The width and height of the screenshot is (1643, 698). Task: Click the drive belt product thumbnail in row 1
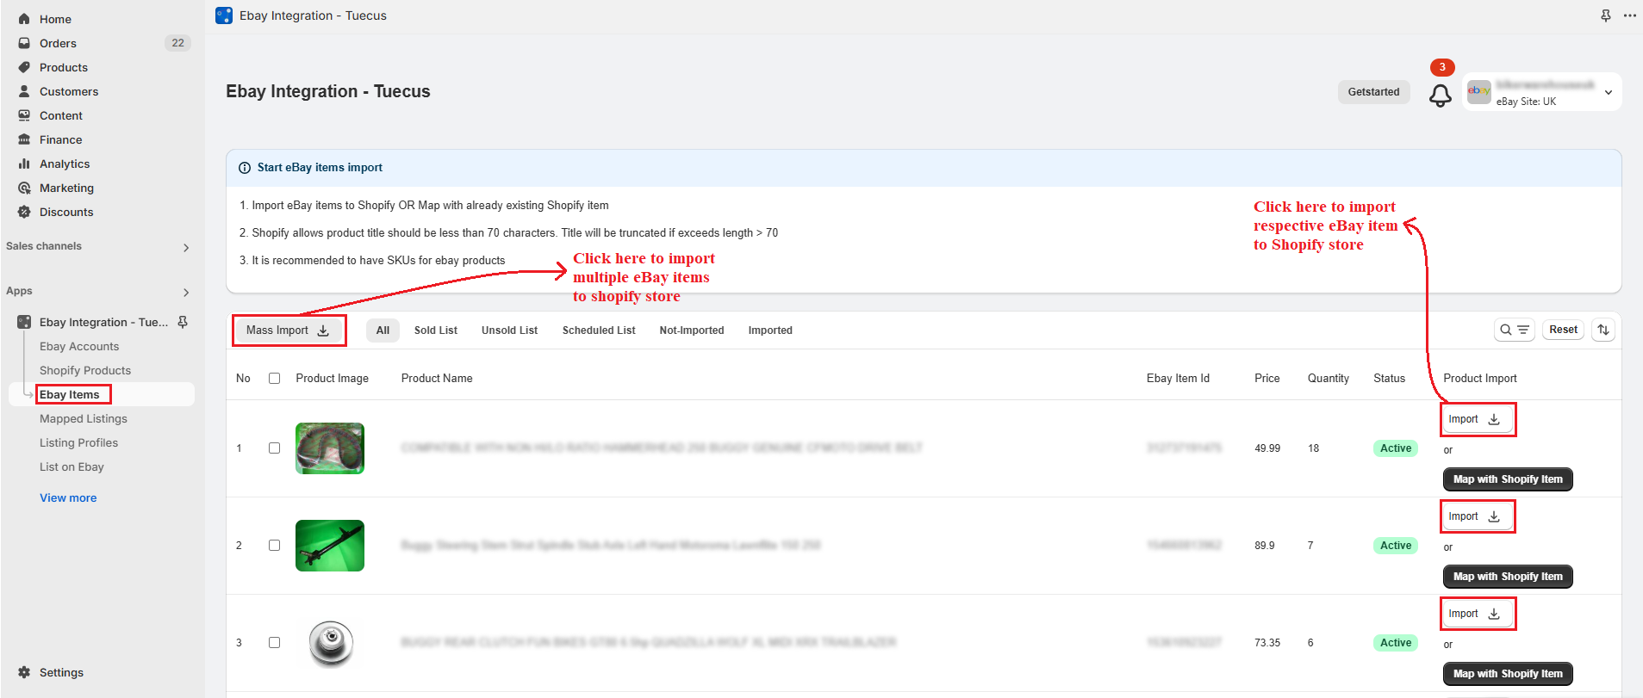click(x=330, y=448)
